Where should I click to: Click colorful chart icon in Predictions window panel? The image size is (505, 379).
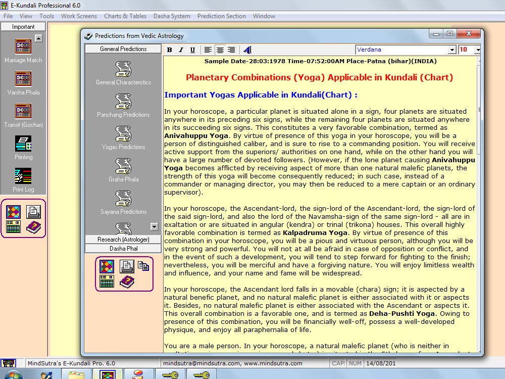(x=107, y=266)
